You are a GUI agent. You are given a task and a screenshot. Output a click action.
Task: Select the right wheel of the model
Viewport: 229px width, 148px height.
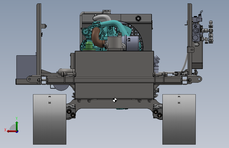[179, 119]
